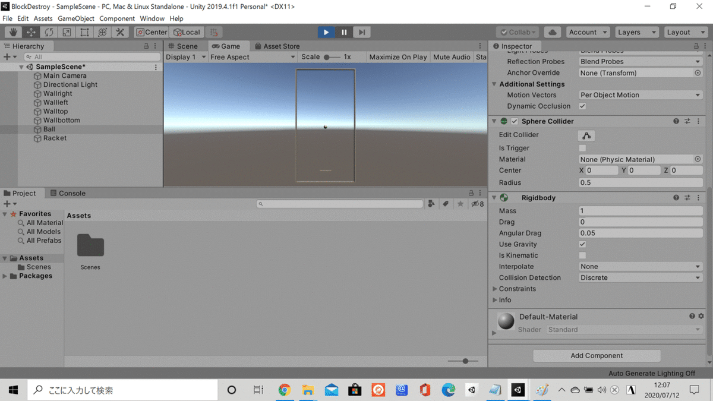Select the Transform (move, rotate, scale) tool
Screen dimensions: 713x401
[102, 32]
